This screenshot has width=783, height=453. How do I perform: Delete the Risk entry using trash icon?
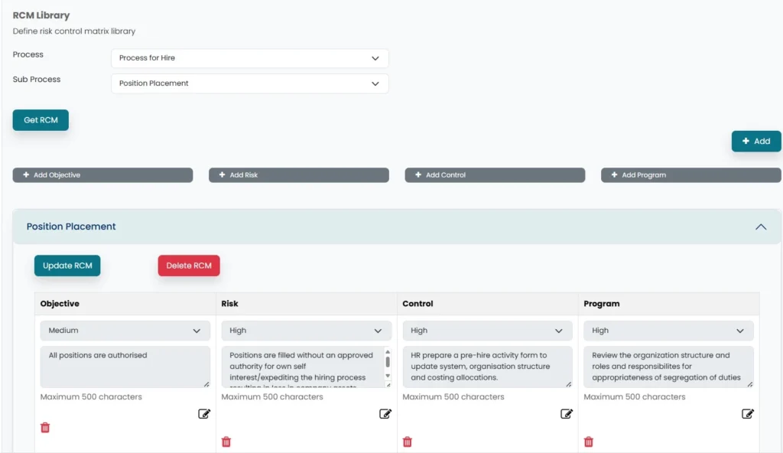[226, 442]
